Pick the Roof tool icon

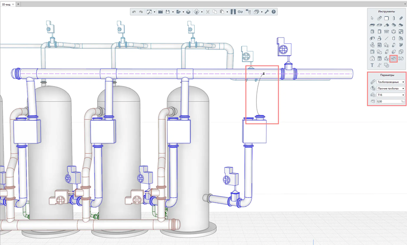click(x=387, y=25)
